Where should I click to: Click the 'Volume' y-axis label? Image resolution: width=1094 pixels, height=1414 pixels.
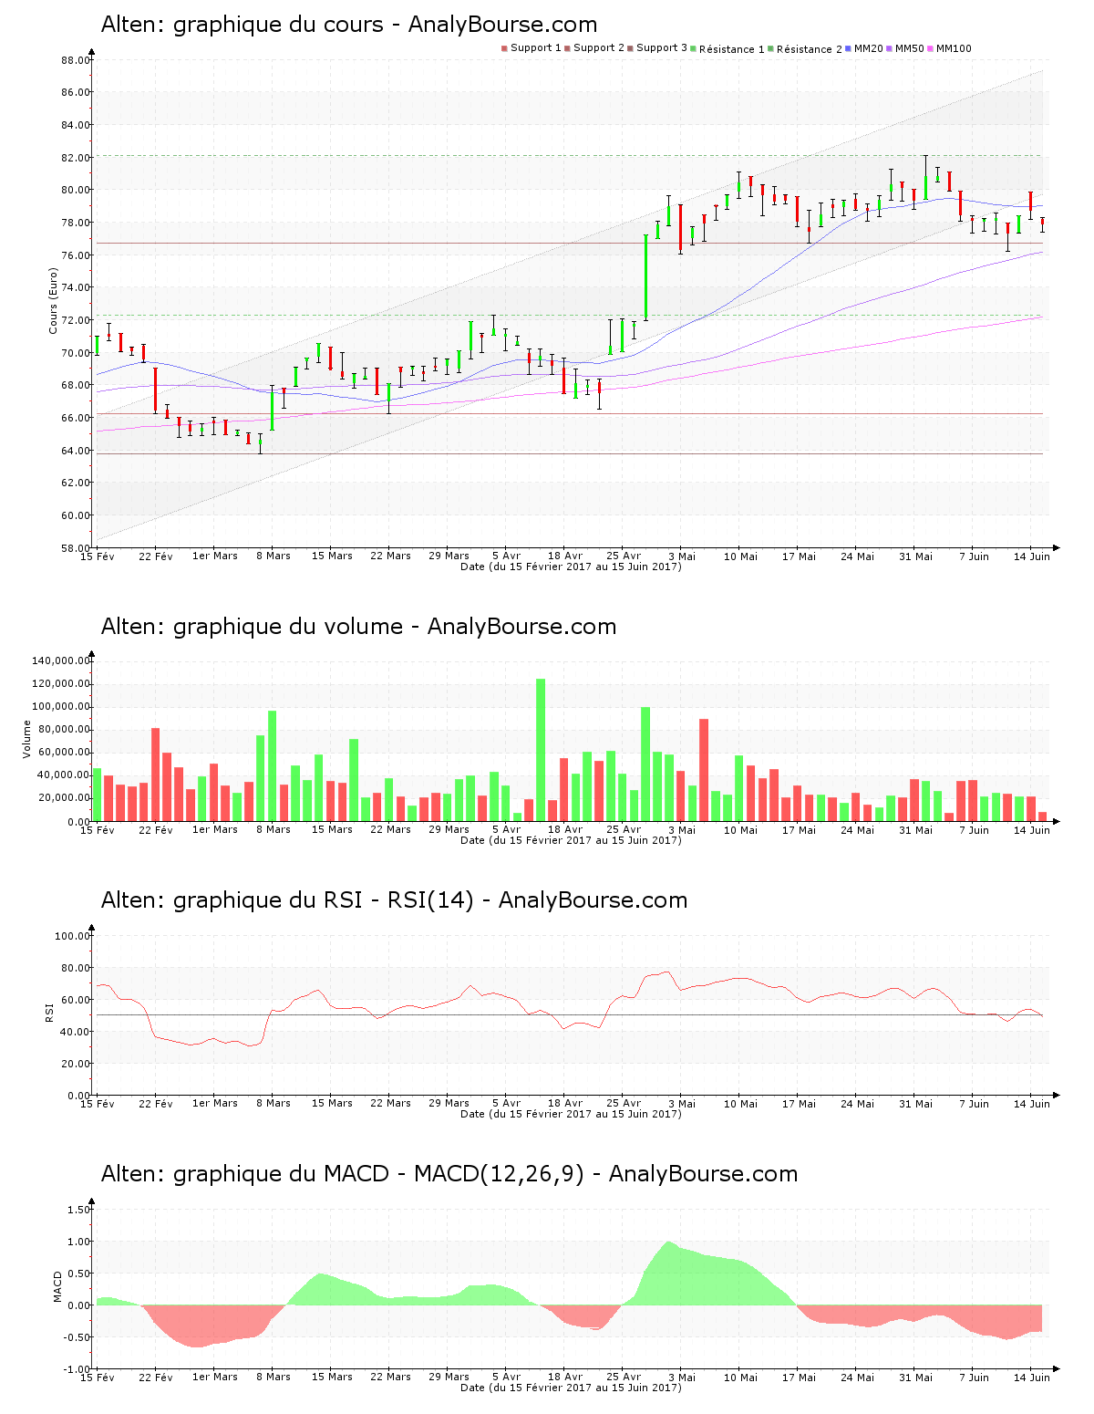(x=26, y=739)
